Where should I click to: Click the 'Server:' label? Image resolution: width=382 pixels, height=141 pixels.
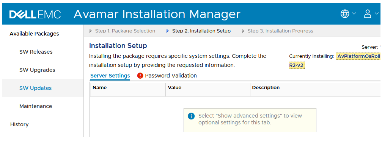[x=370, y=47]
